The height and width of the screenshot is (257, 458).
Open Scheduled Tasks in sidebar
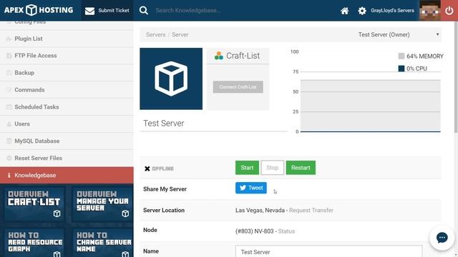(x=67, y=107)
